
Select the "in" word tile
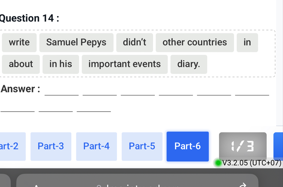247,42
